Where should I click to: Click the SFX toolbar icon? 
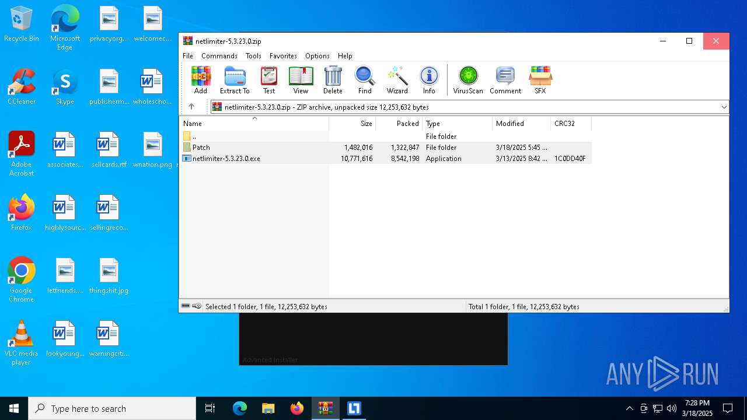click(540, 80)
